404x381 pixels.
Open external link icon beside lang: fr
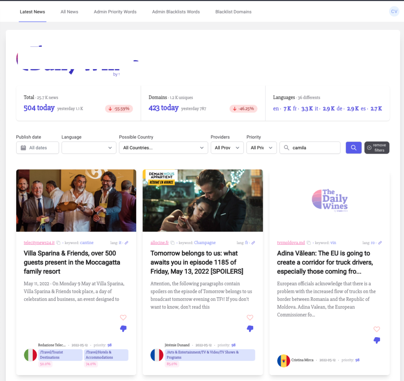tap(253, 243)
